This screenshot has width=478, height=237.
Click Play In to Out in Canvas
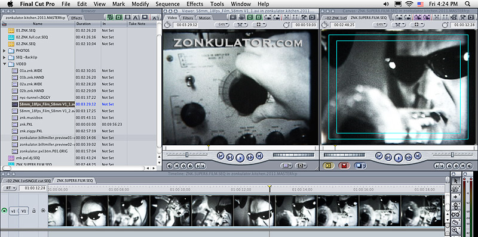(x=388, y=157)
